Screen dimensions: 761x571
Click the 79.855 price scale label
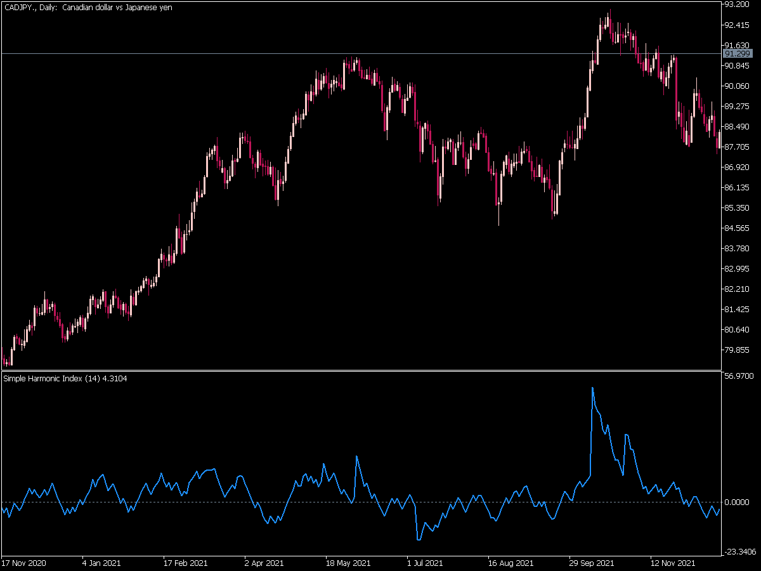click(737, 350)
